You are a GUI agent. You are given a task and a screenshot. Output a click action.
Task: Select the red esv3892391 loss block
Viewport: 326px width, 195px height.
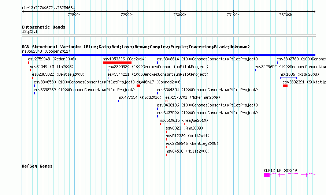(x=285, y=86)
